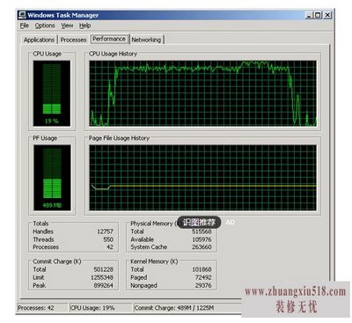
Task: Click the Page File Usage History graph
Action: [202, 178]
